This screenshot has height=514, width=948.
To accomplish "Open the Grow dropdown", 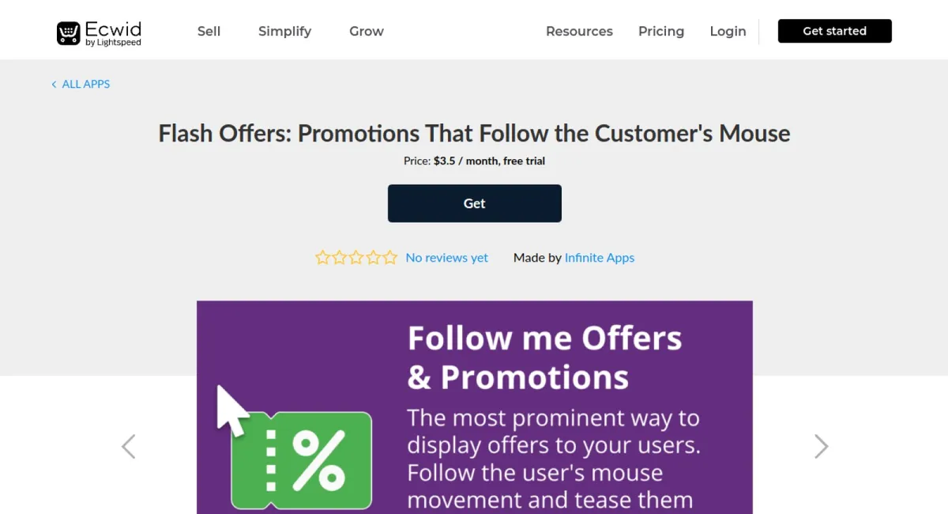I will pyautogui.click(x=366, y=32).
